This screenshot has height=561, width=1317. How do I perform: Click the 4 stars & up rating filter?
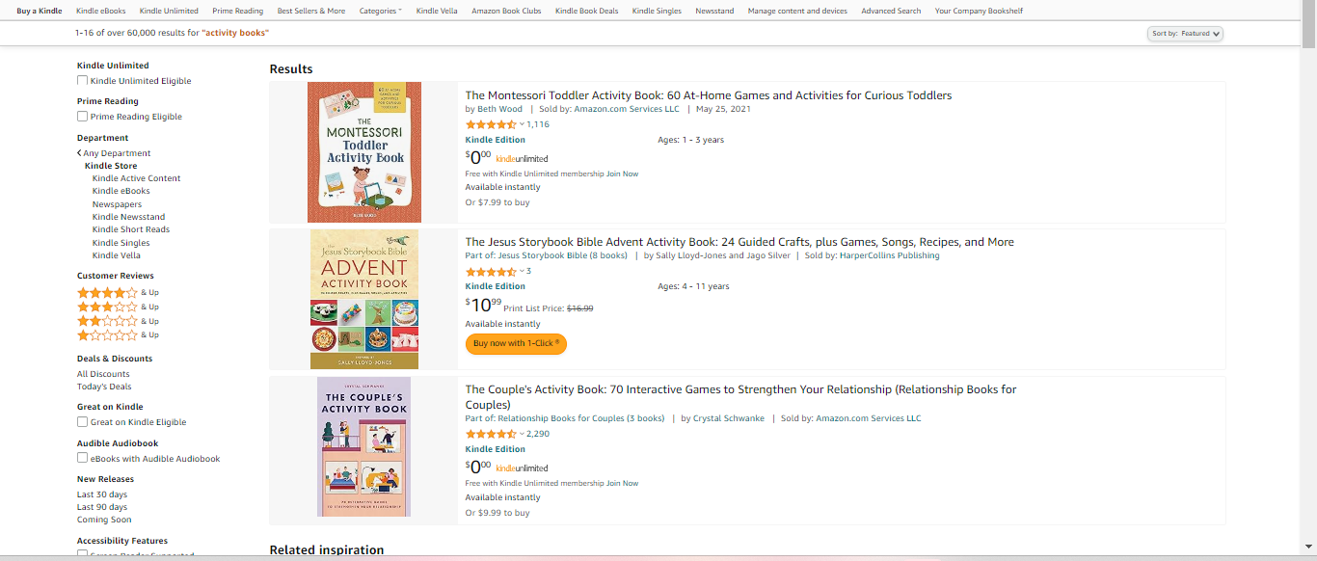[108, 292]
